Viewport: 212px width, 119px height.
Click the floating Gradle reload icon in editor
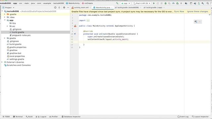pyautogui.click(x=196, y=22)
